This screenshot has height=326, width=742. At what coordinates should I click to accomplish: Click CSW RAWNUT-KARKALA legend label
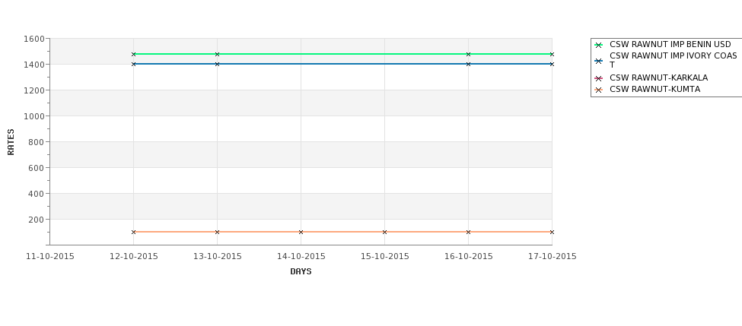(659, 78)
